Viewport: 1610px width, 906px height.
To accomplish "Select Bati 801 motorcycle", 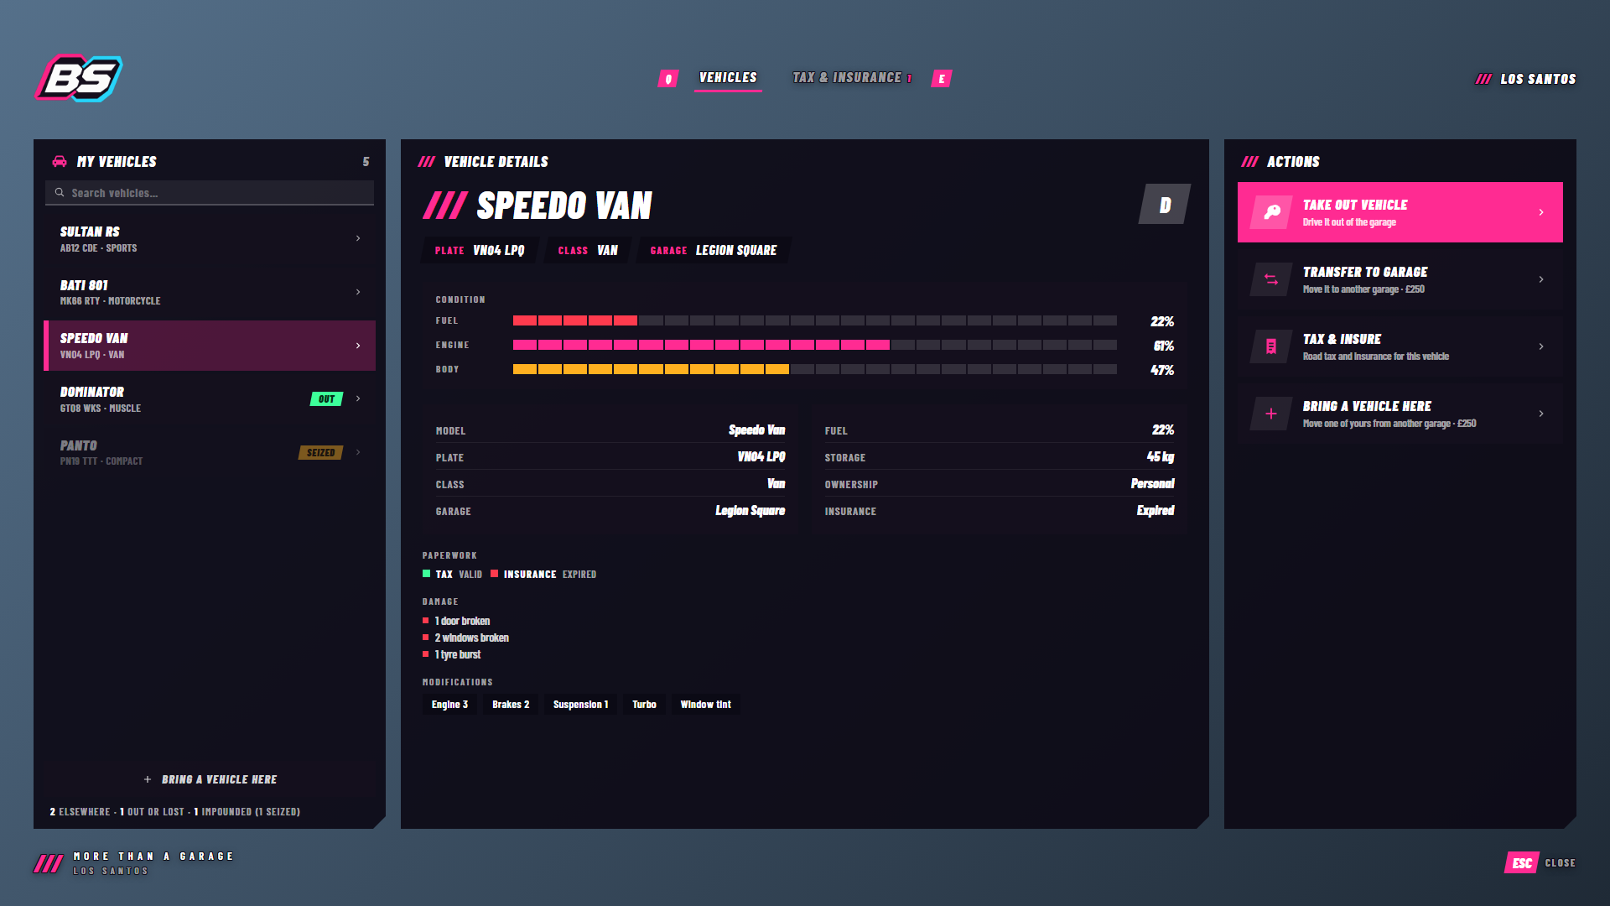I will click(210, 292).
